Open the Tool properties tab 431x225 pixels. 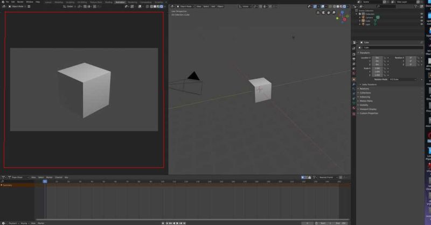(354, 48)
